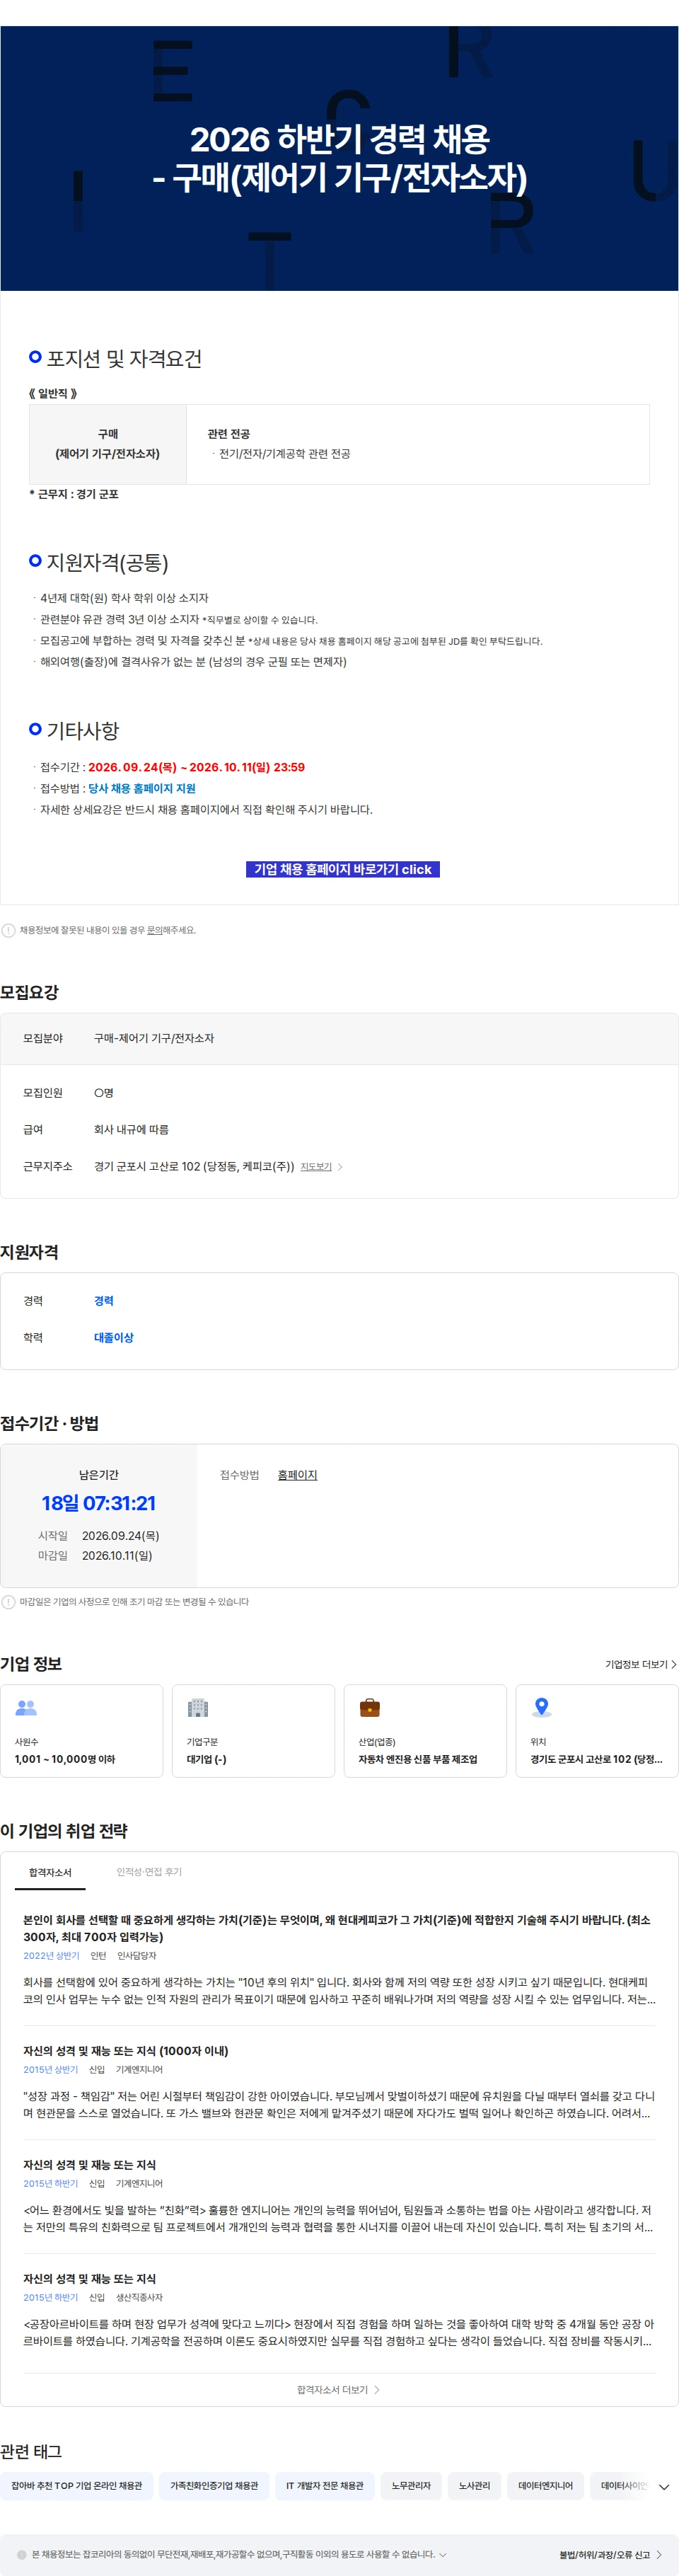Click the 경기 군포시 고산로 102 address text
The width and height of the screenshot is (679, 2576).
pyautogui.click(x=194, y=1166)
